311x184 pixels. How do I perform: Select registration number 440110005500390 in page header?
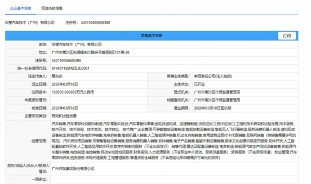(95, 22)
